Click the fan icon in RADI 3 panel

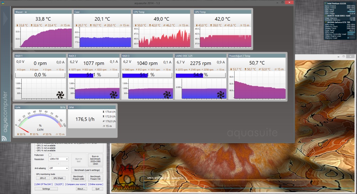tap(167, 94)
